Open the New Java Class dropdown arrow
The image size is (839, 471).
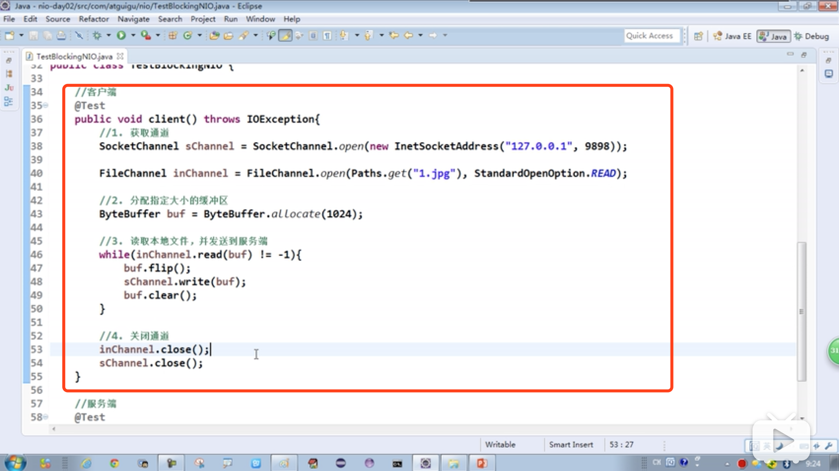[x=199, y=35]
